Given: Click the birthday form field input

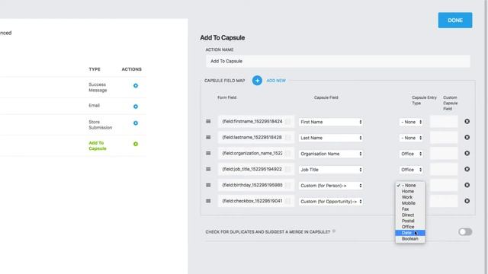Looking at the screenshot, I should [x=256, y=185].
